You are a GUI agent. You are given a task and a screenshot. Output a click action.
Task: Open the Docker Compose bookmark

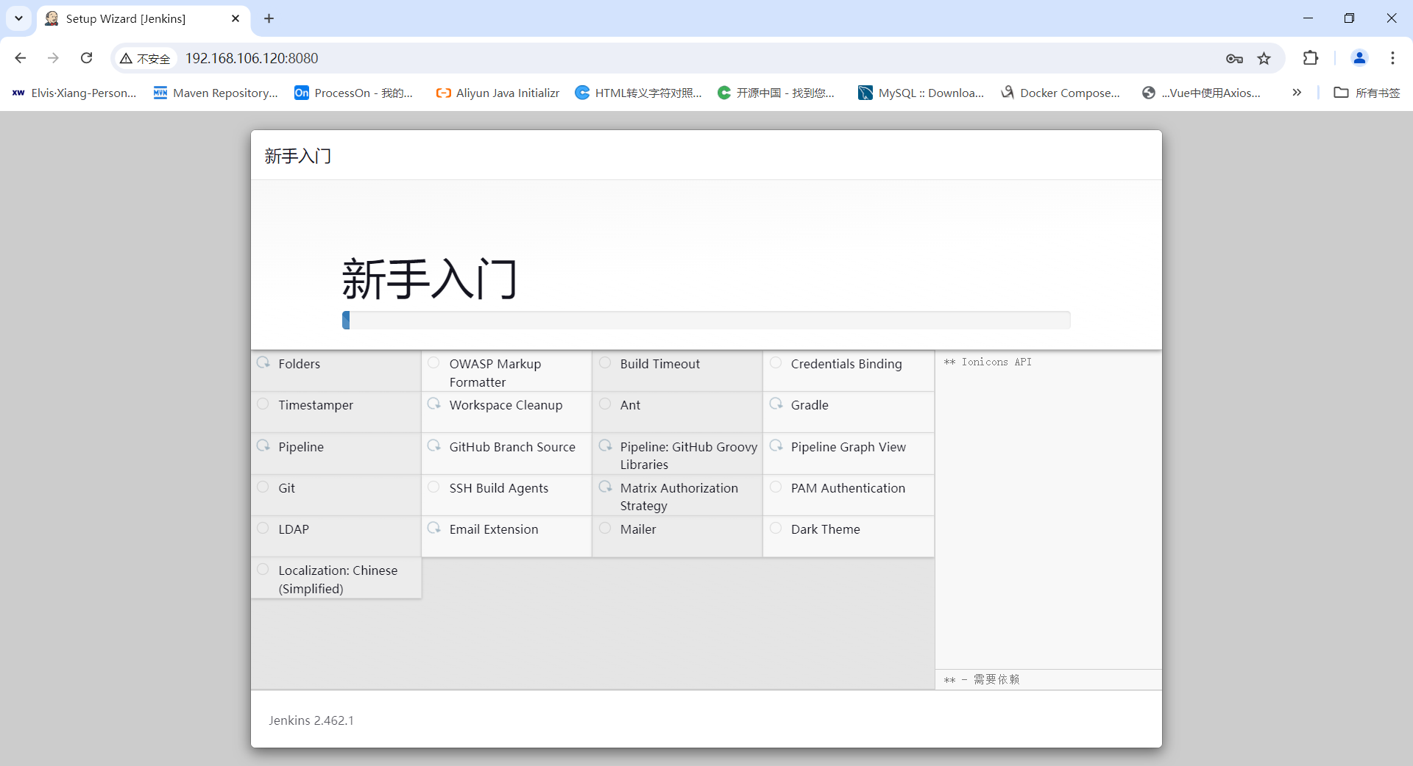point(1060,93)
